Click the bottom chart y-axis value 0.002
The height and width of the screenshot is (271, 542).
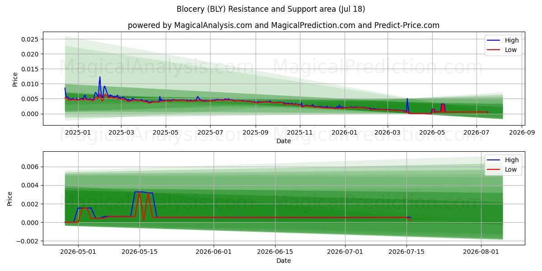click(x=30, y=204)
